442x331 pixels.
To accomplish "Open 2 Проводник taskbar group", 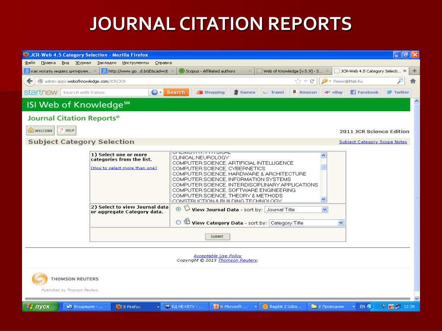I will tap(332, 306).
